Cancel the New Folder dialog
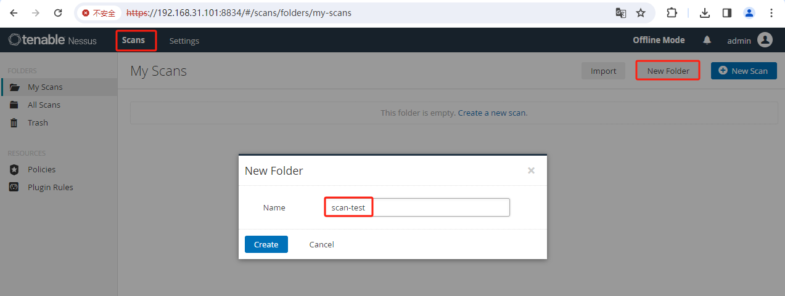785x296 pixels. (321, 244)
